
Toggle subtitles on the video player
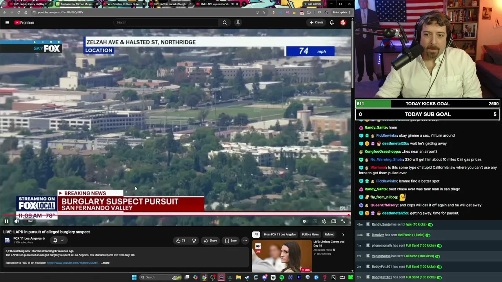click(315, 221)
